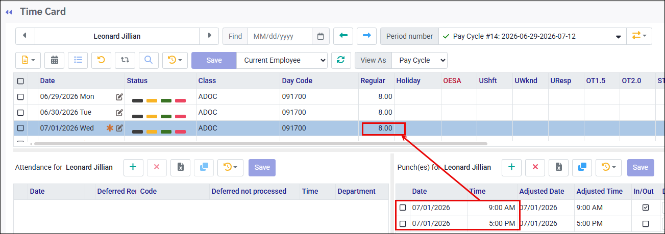Click the blue copy icon in Punches toolbar
The image size is (665, 234).
[x=582, y=167]
